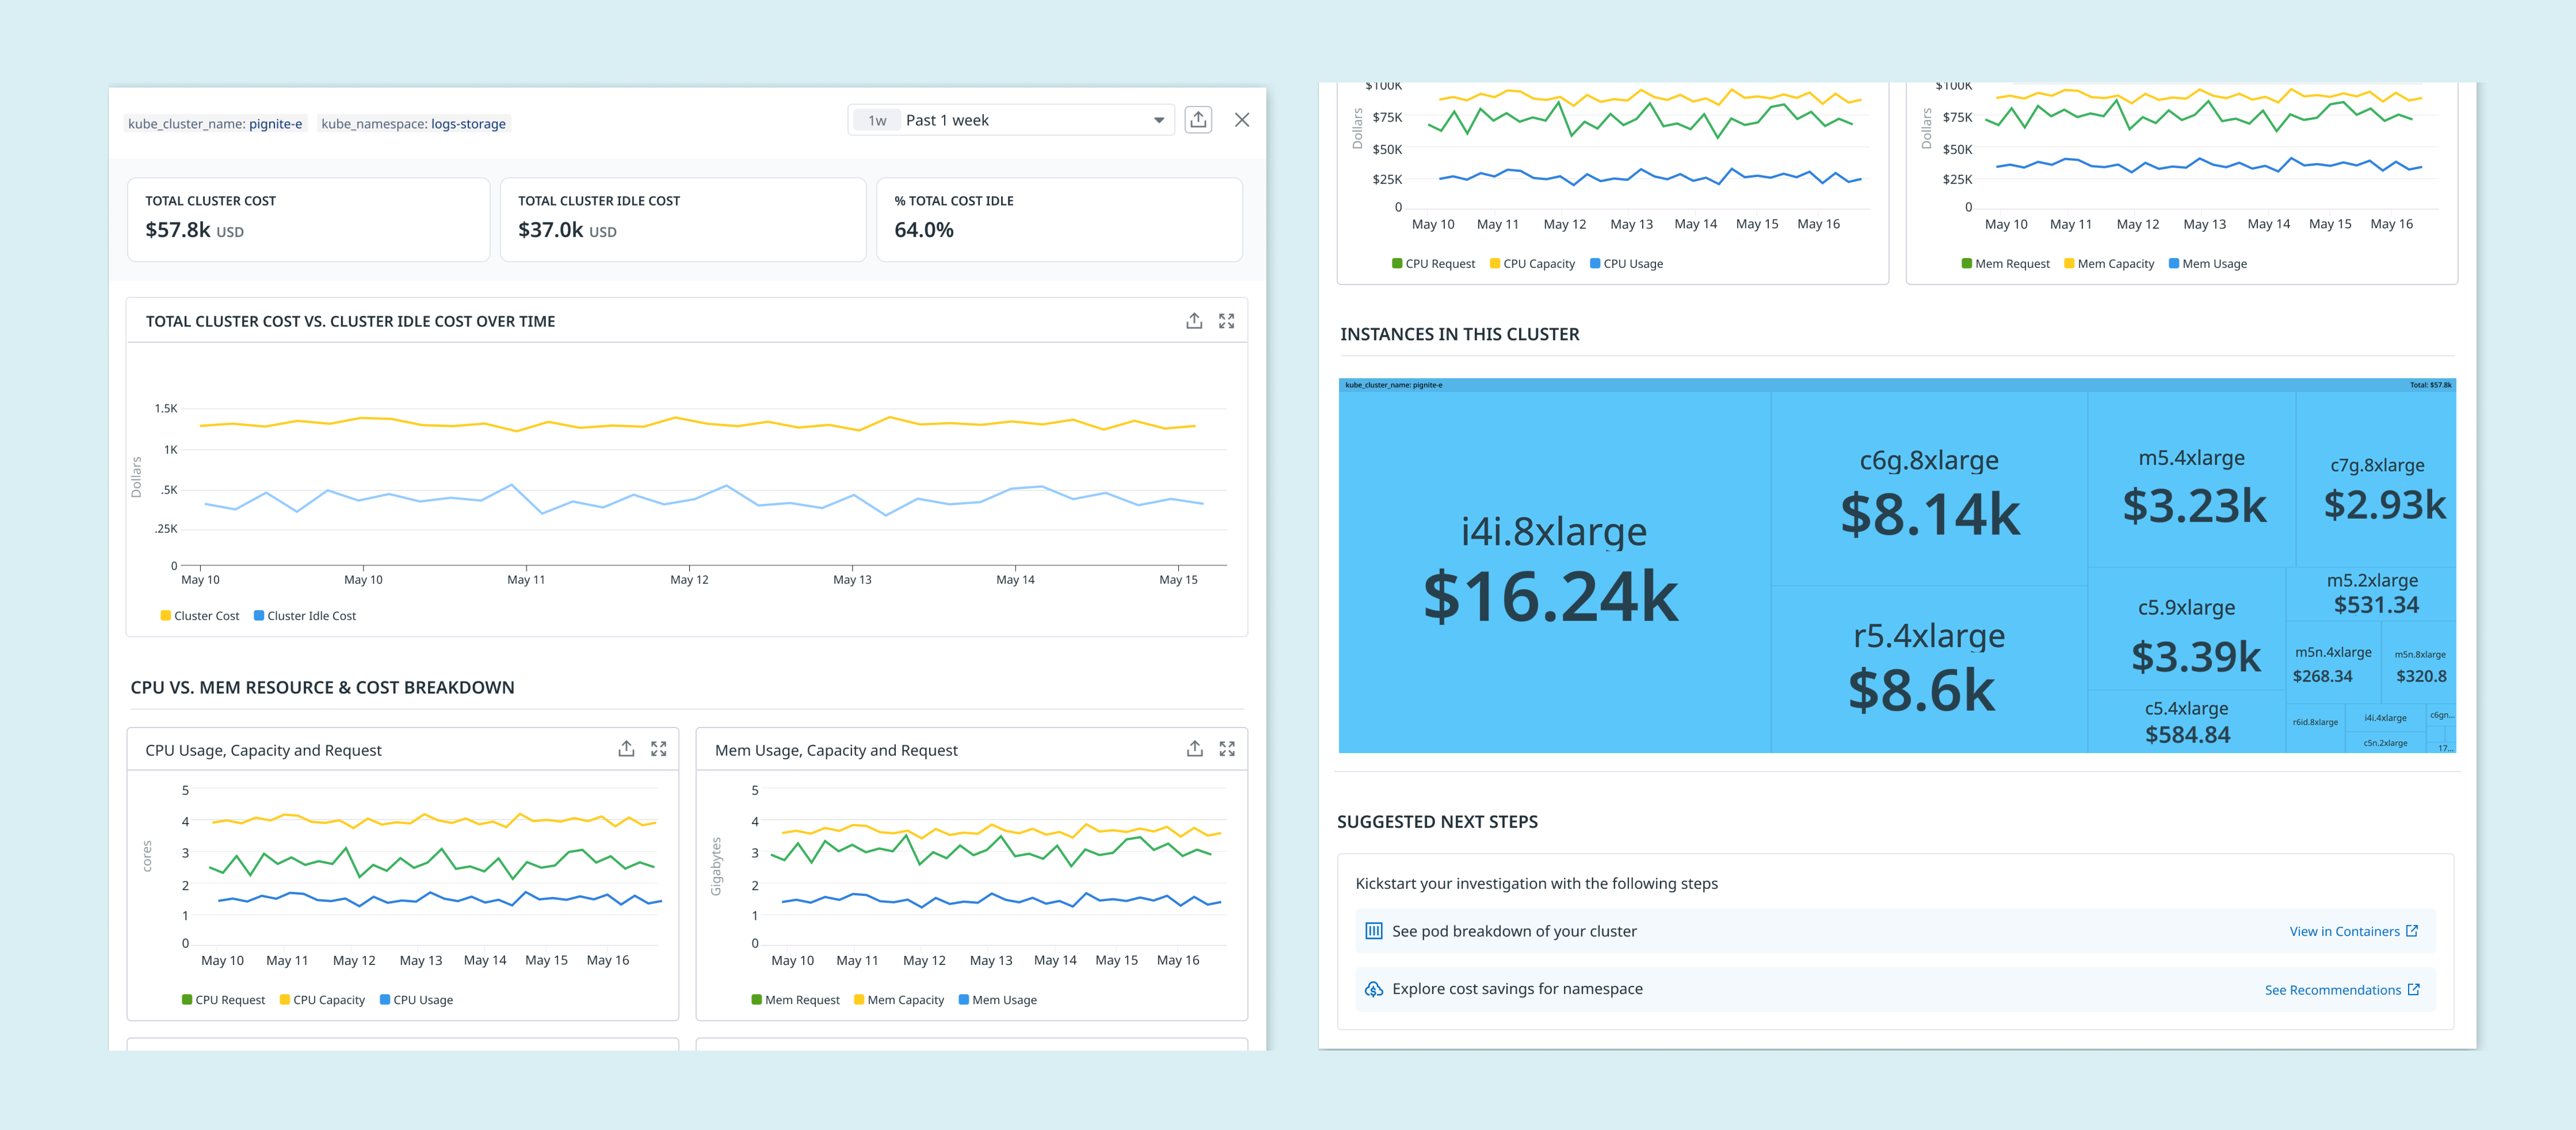Click the cost savings cloud icon
This screenshot has height=1130, width=2576.
pos(1374,989)
